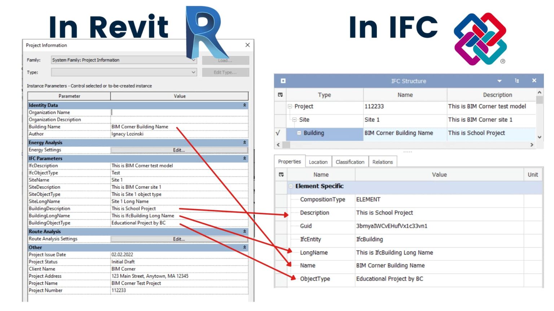
Task: Click the Parameter column header in Revit dialog
Action: pos(69,96)
